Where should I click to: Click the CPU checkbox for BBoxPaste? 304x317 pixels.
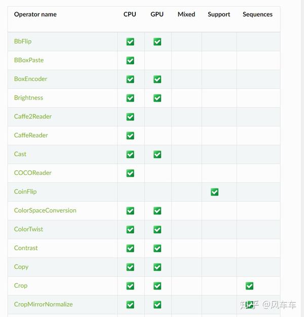click(x=130, y=61)
